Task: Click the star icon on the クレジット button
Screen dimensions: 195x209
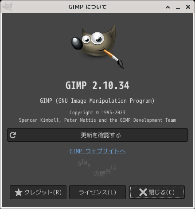Action: click(19, 192)
